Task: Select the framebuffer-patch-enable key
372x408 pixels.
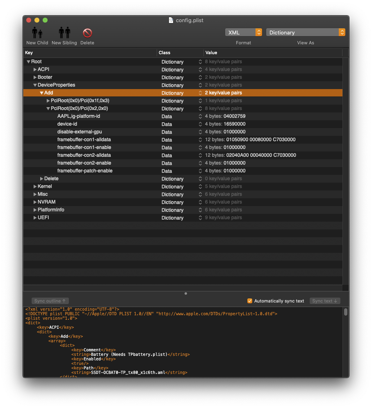Action: click(85, 171)
